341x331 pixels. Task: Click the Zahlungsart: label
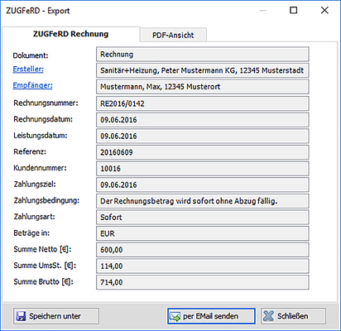point(35,217)
